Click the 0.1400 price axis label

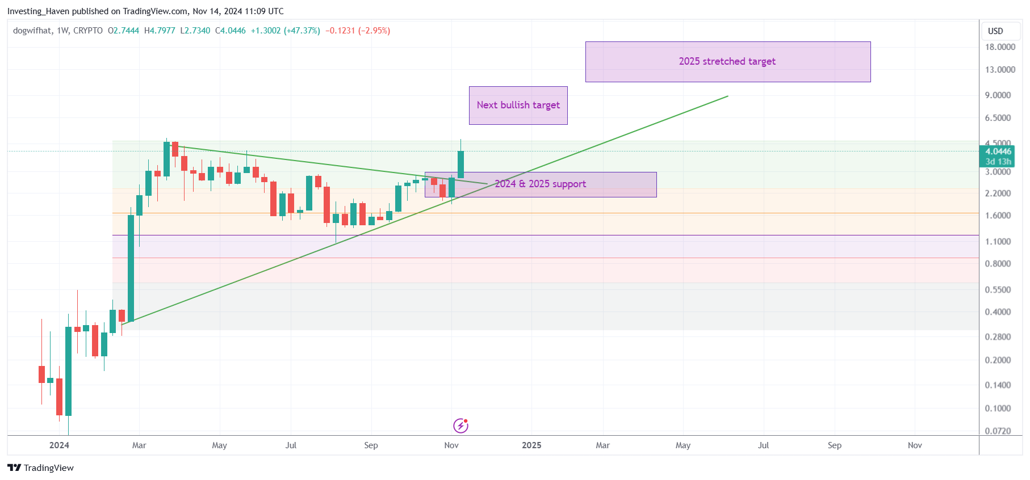click(998, 385)
